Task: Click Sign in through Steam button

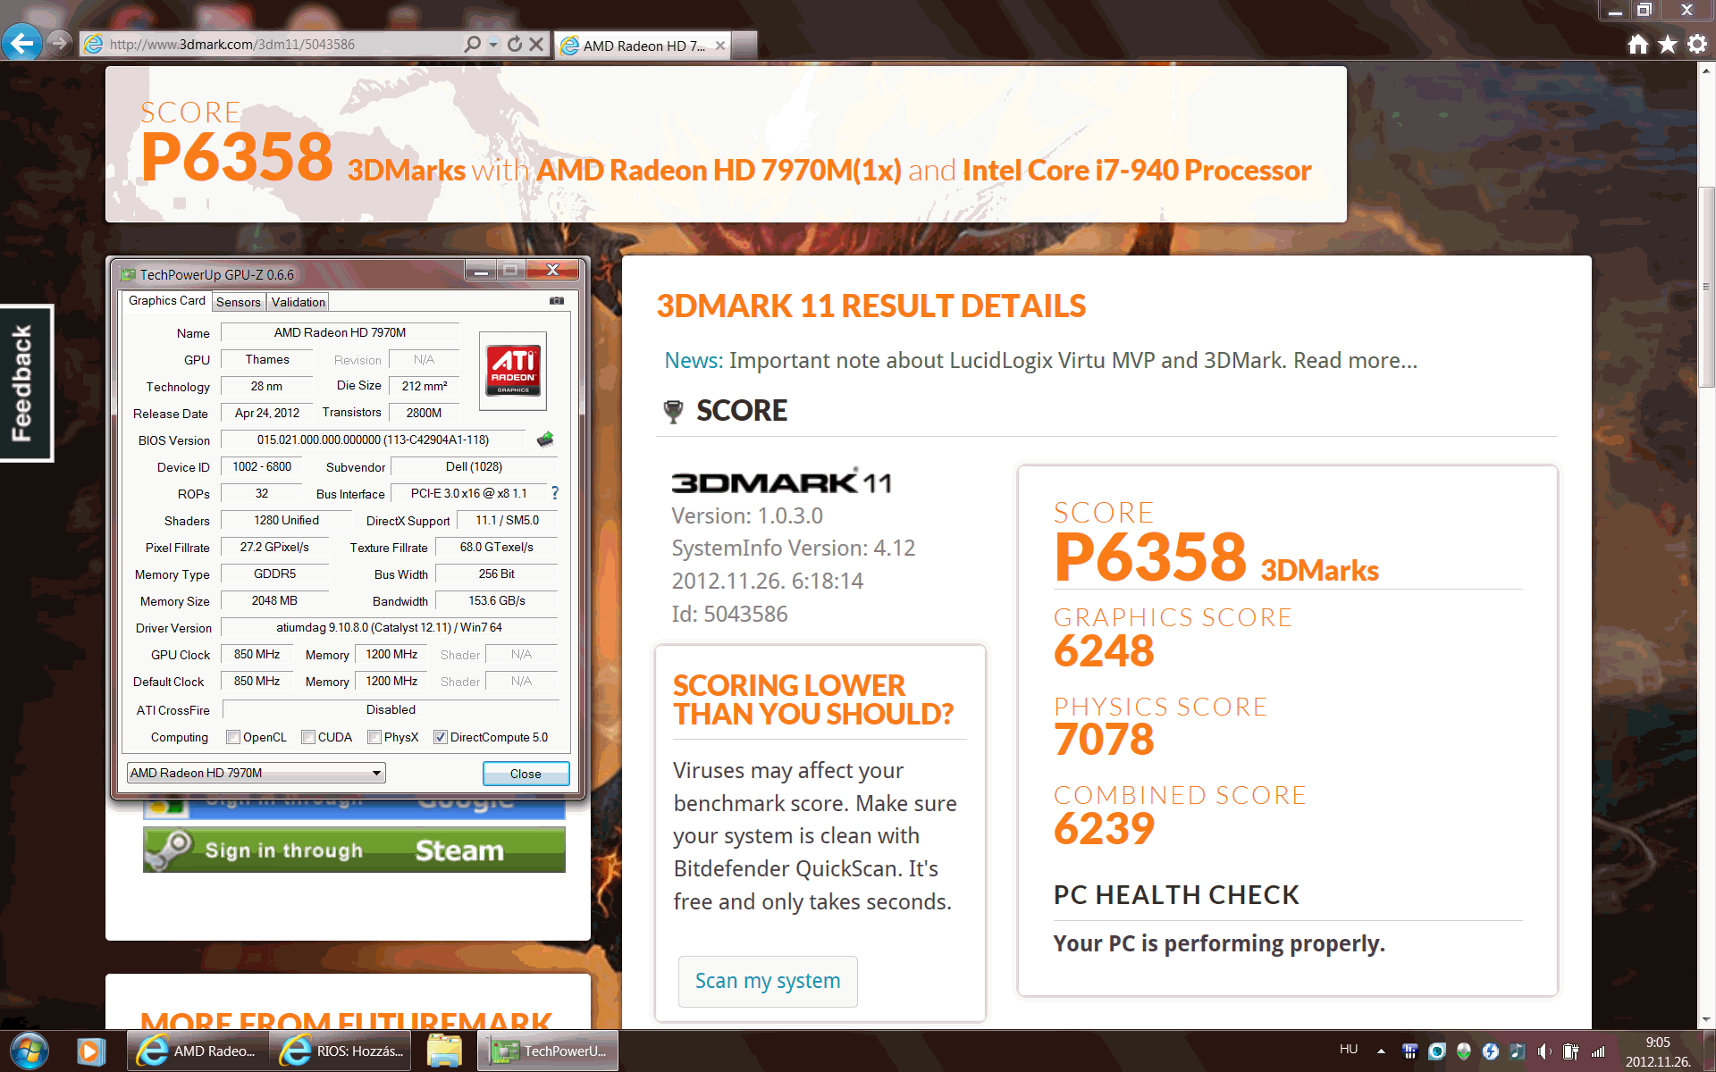Action: click(x=354, y=850)
